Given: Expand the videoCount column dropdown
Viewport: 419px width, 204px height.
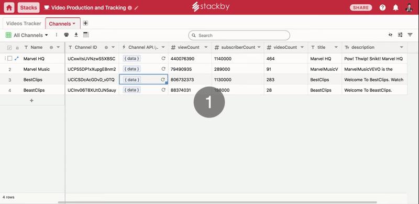Looking at the screenshot, I should tap(302, 47).
